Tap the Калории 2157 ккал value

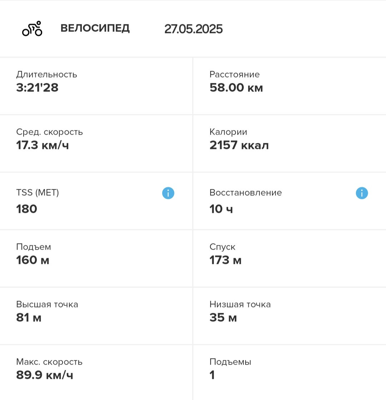239,145
